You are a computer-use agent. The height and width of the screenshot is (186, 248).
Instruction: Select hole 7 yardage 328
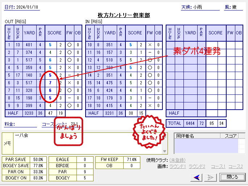click(29, 90)
